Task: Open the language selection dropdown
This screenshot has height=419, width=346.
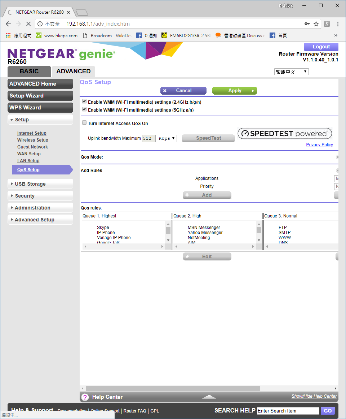Action: [x=291, y=72]
